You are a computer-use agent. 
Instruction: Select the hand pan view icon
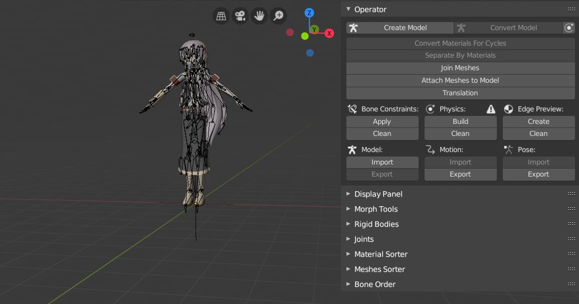click(259, 16)
